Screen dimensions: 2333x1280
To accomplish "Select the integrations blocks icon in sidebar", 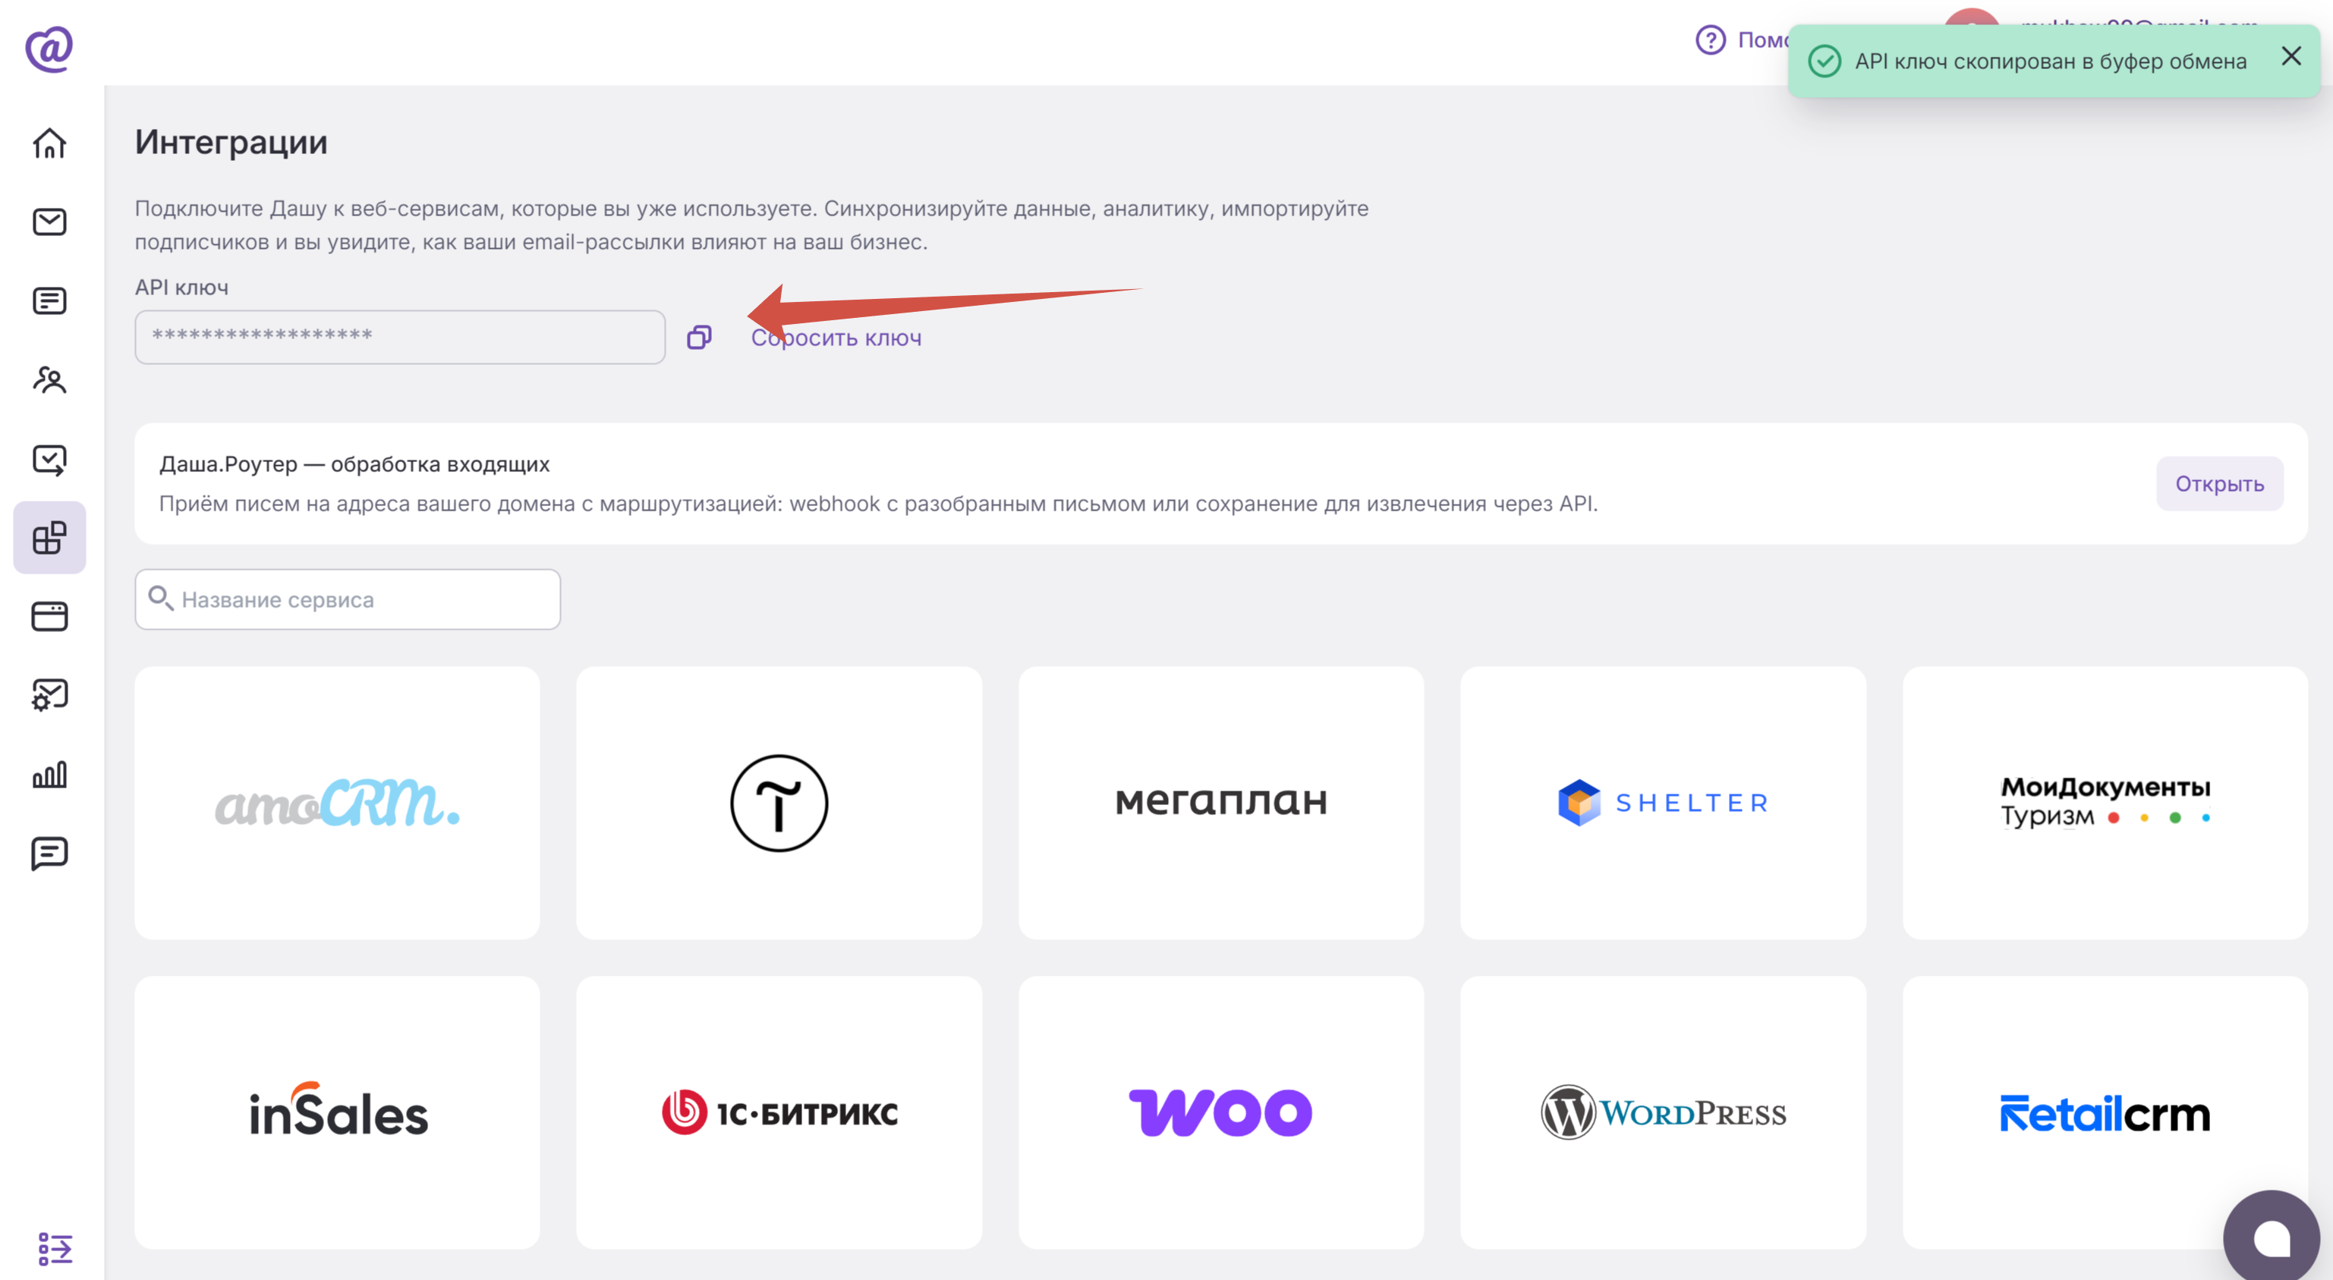I will point(50,538).
